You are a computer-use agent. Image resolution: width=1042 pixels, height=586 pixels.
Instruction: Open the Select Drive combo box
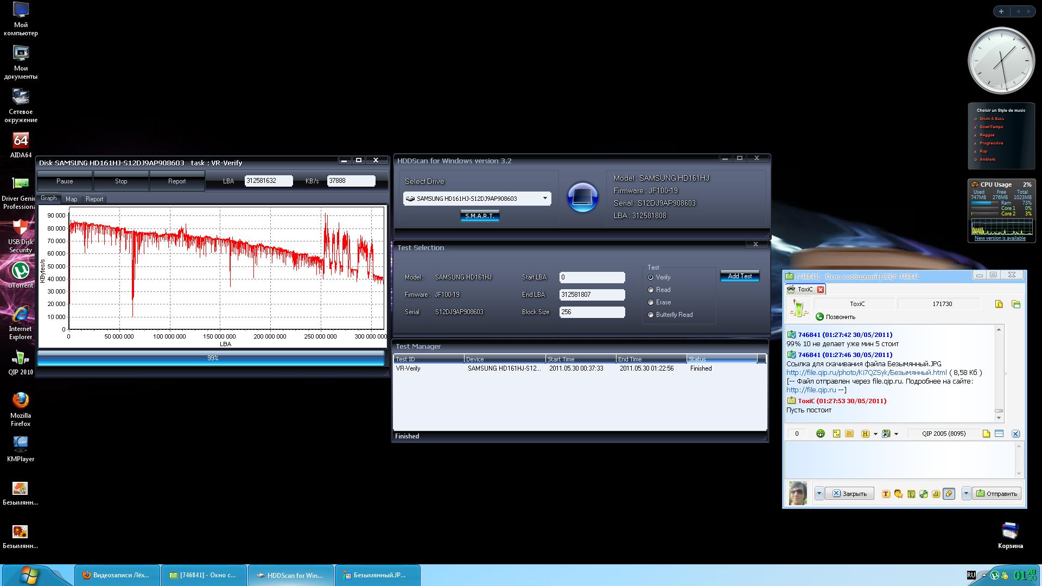click(x=477, y=199)
